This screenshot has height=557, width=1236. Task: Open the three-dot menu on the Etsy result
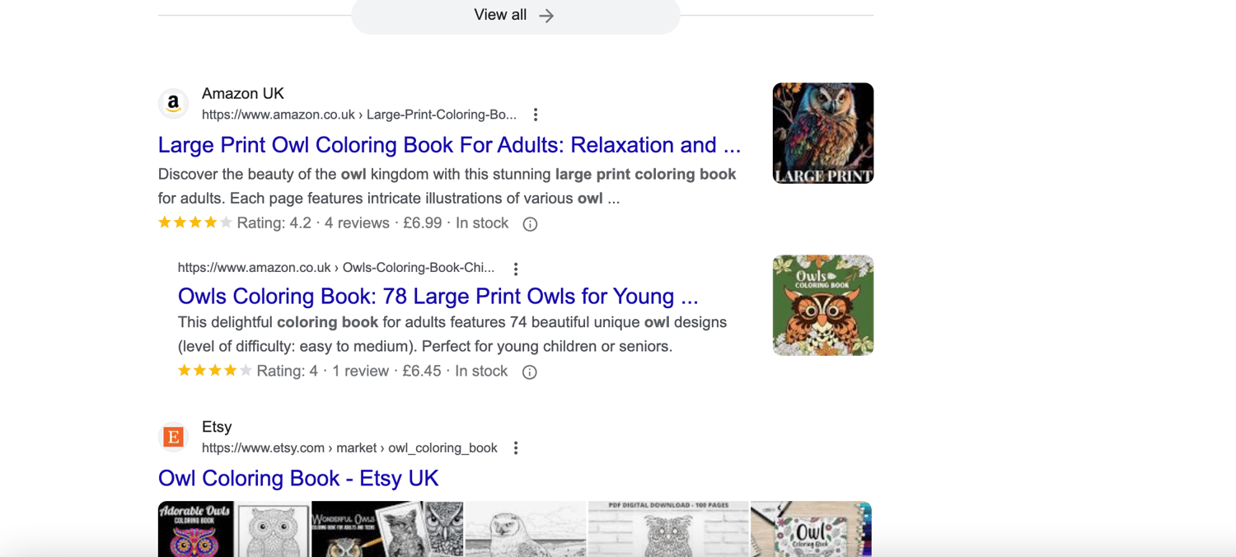click(516, 447)
